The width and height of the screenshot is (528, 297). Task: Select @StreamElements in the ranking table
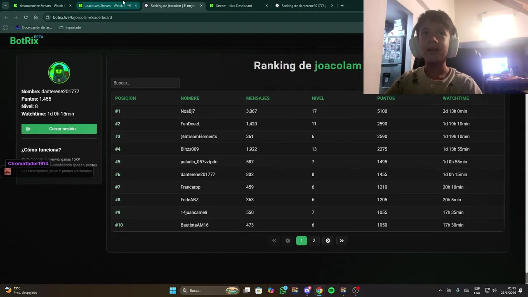point(199,137)
